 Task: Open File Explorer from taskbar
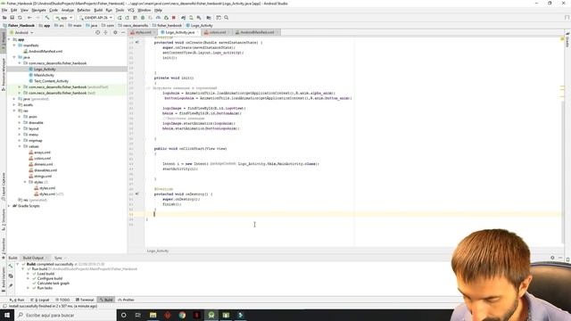coord(153,315)
